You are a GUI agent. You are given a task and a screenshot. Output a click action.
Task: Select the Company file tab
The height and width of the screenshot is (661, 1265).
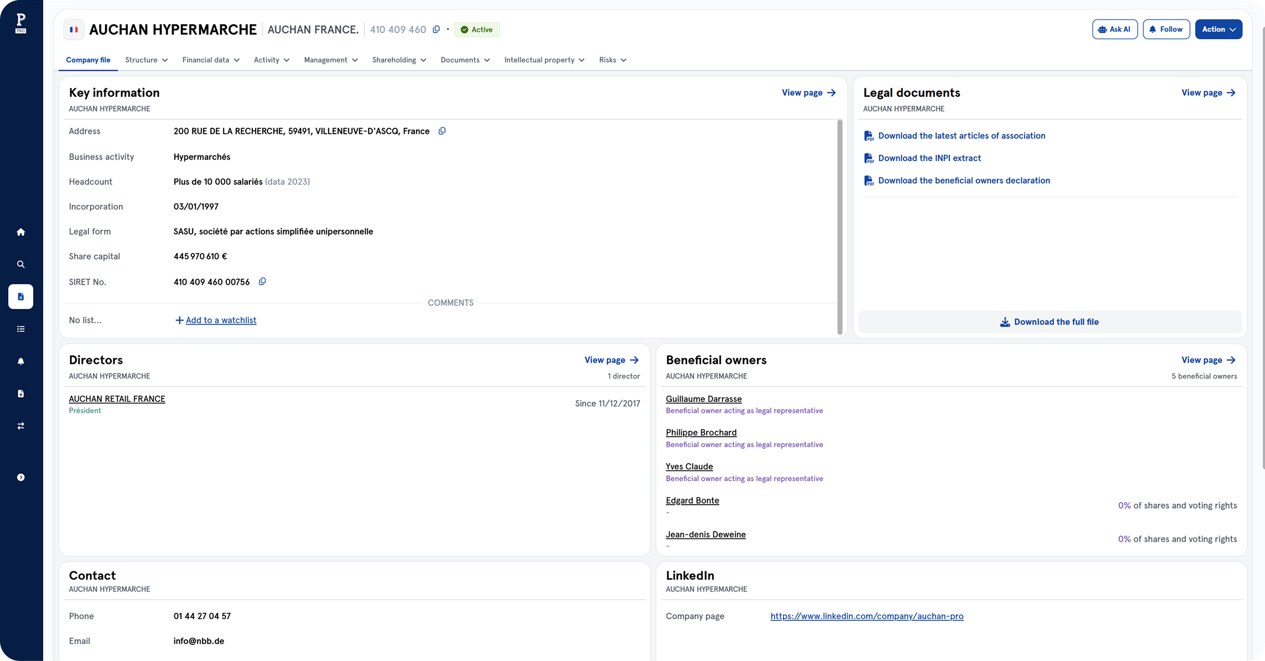pos(88,60)
